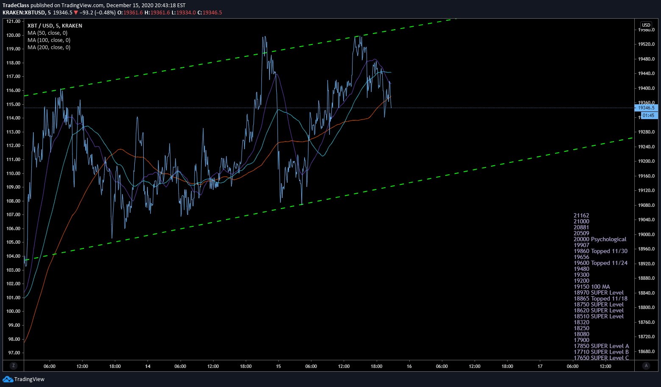Click the 21162 level note

[x=581, y=215]
